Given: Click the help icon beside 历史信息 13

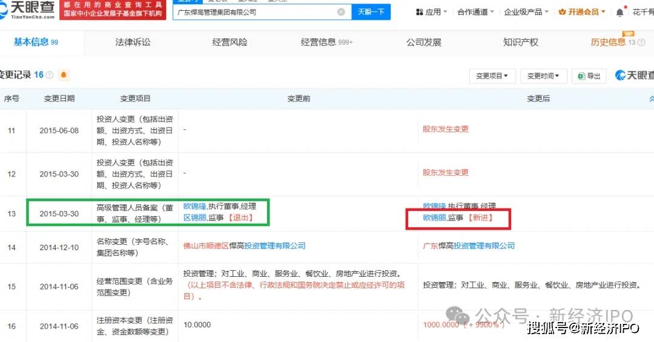Looking at the screenshot, I should pos(641,42).
